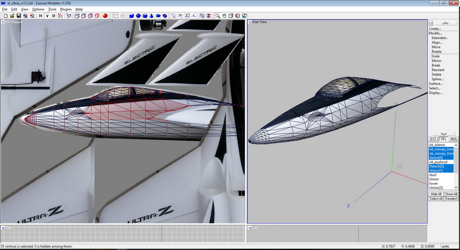Image resolution: width=460 pixels, height=250 pixels.
Task: Toggle the H axis lock button
Action: click(x=40, y=16)
